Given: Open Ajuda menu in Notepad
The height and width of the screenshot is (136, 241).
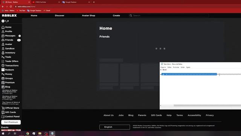Looking at the screenshot, I should [x=188, y=67].
